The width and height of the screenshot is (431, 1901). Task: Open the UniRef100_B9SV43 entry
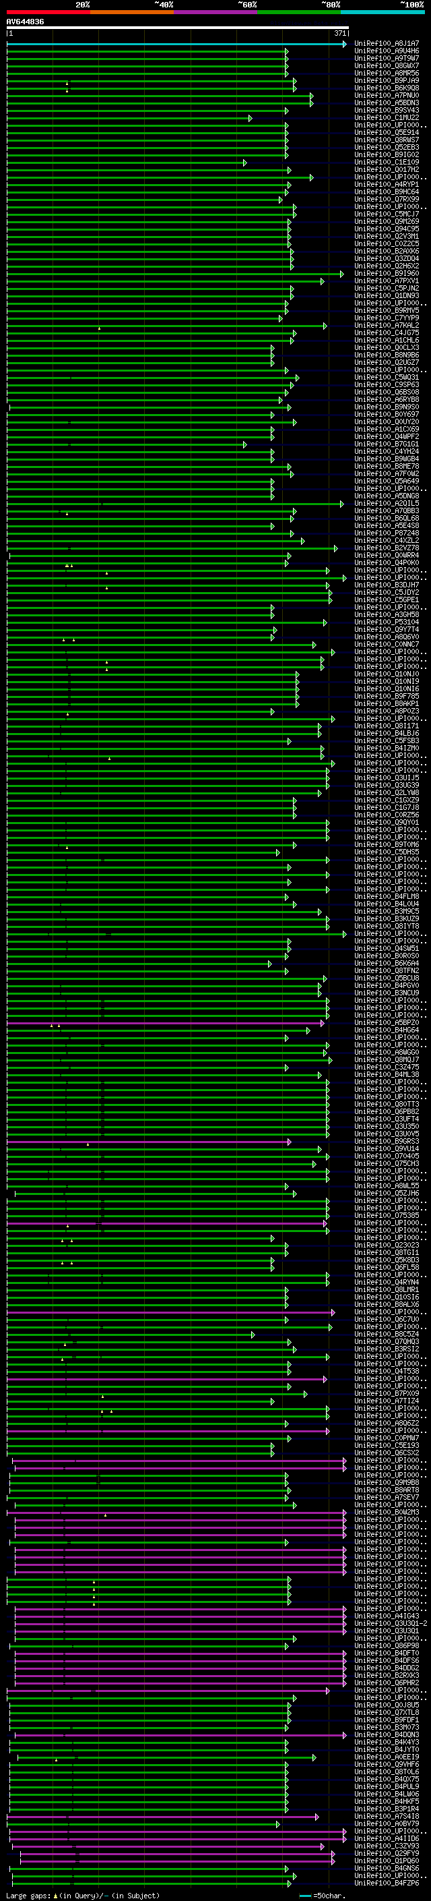387,110
